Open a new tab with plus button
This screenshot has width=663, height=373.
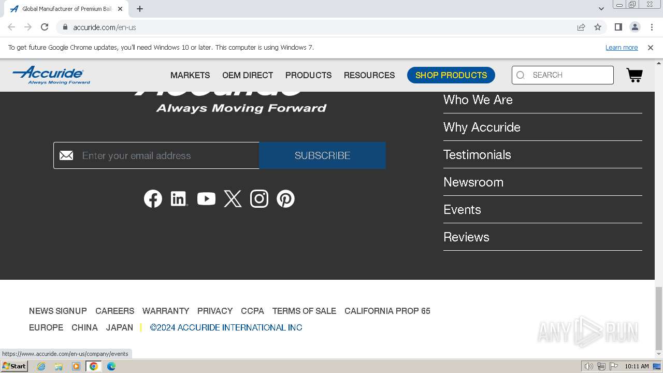tap(140, 9)
